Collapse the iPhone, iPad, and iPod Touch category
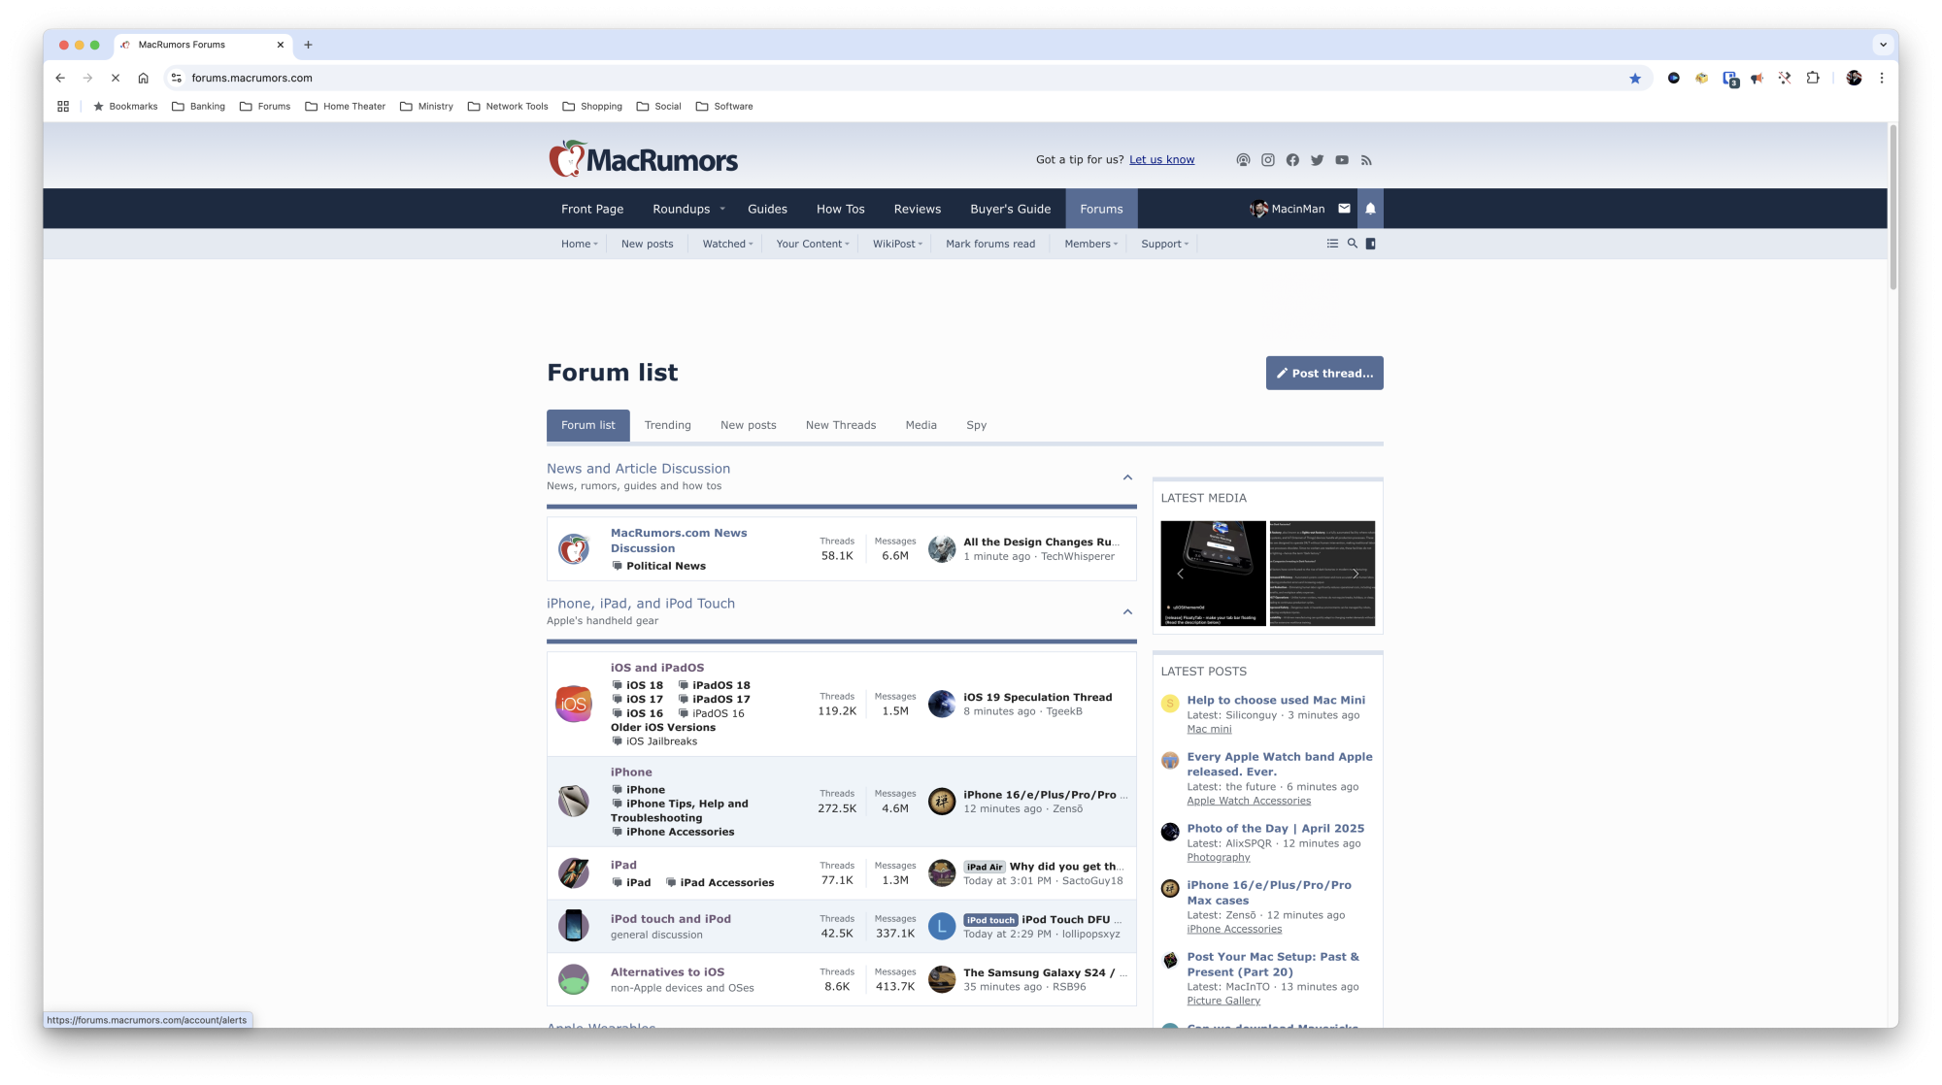 [x=1127, y=611]
